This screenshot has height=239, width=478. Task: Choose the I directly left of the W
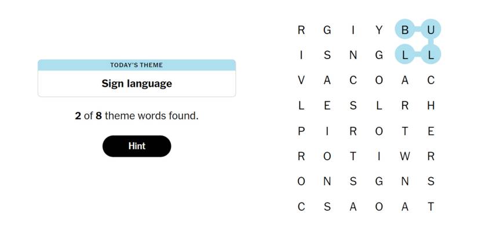click(x=379, y=156)
